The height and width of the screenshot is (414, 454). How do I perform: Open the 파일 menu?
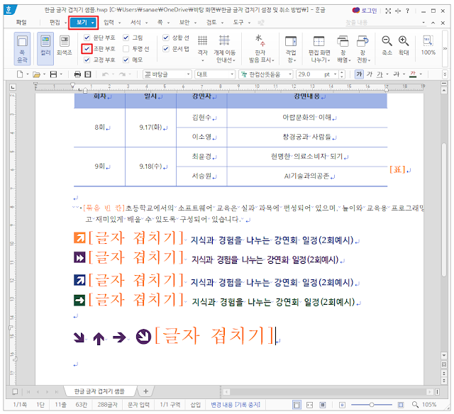pos(21,22)
